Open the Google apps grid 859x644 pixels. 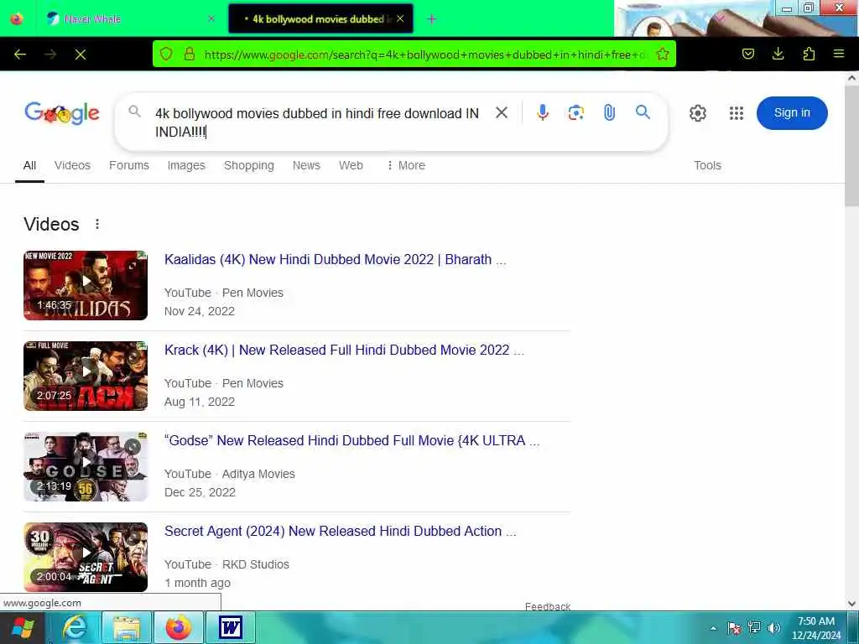[x=737, y=113]
